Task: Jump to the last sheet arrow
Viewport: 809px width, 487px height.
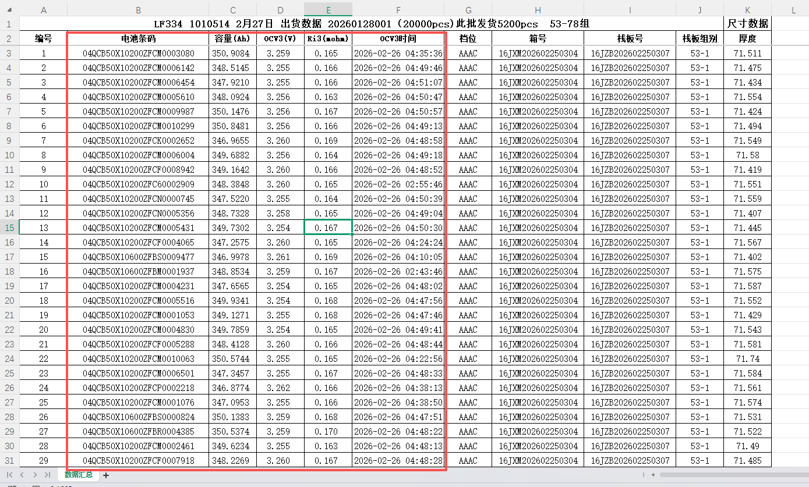Action: pyautogui.click(x=47, y=475)
